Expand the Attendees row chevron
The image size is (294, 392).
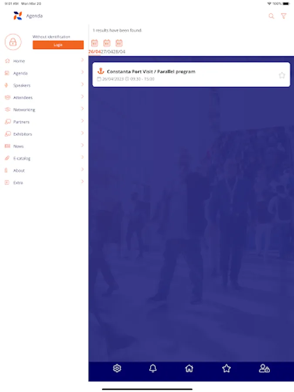(82, 97)
